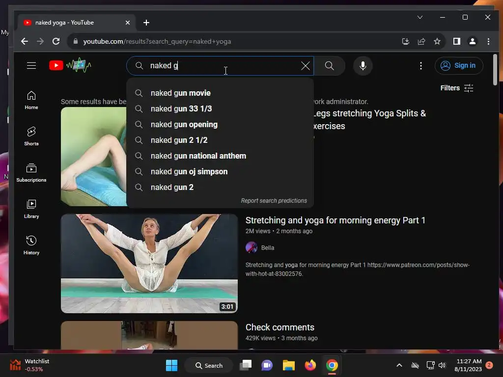Open volume control in system tray
Image resolution: width=503 pixels, height=377 pixels.
click(442, 365)
